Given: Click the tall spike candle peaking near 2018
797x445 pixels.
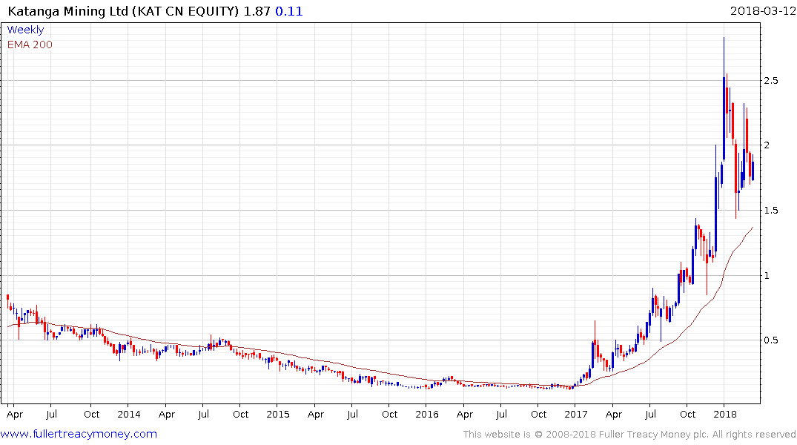Looking at the screenshot, I should [724, 99].
